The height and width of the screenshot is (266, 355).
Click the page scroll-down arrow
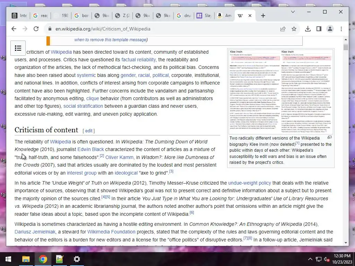[346, 243]
